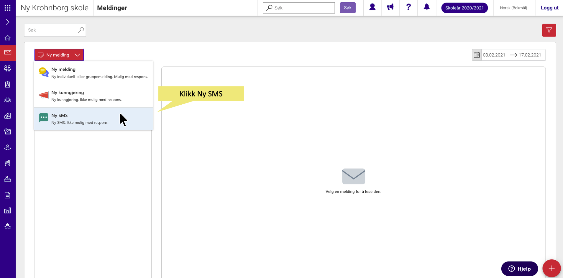Open the document icon in the sidebar
This screenshot has height=278, width=563.
click(8, 195)
